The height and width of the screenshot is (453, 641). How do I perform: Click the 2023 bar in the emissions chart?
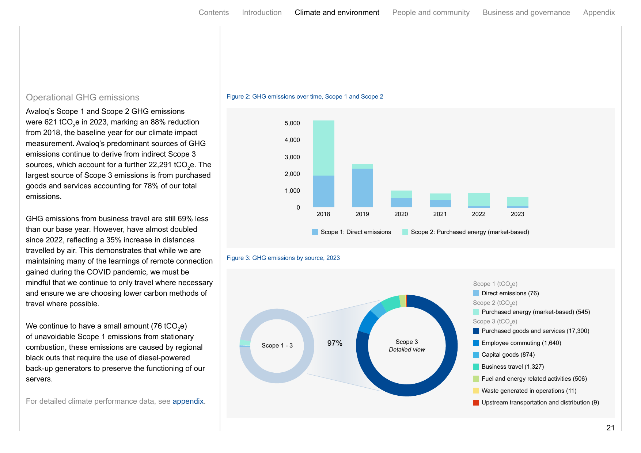click(518, 202)
